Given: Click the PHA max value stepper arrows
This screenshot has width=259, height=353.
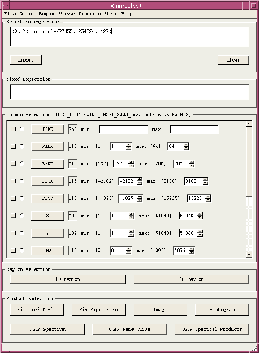Looking at the screenshot, I should click(x=191, y=251).
